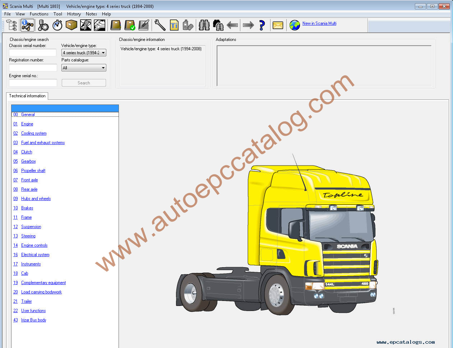Open the Notes menu
The image size is (453, 348).
click(91, 14)
